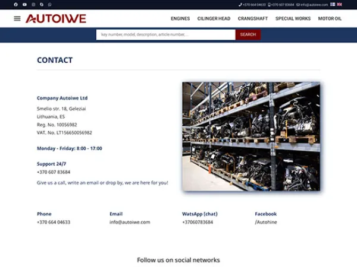Image resolution: width=357 pixels, height=267 pixels.
Task: Select Reg. No. 10056982 text
Action: pyautogui.click(x=57, y=125)
